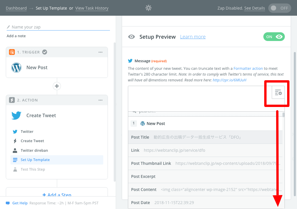The width and height of the screenshot is (297, 209).
Task: Open the See Details link
Action: tap(255, 8)
